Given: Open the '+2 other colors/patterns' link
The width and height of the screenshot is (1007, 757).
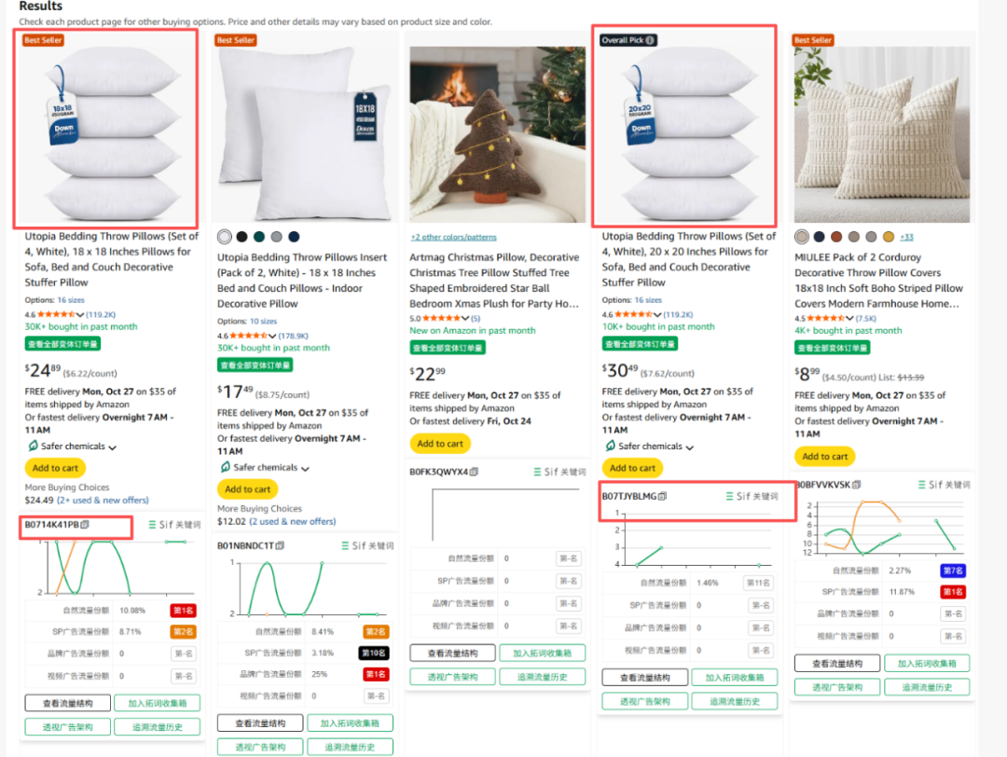Looking at the screenshot, I should [453, 237].
